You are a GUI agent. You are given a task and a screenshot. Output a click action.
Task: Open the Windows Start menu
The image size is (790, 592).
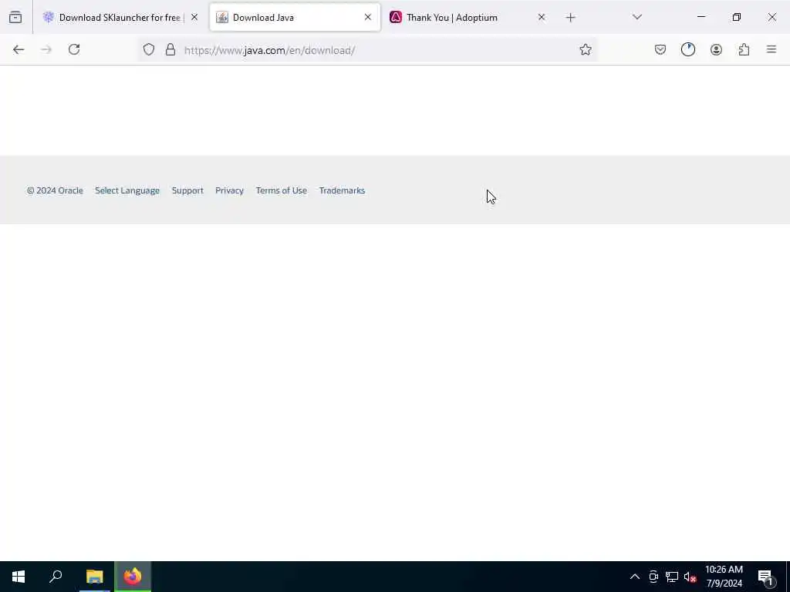pos(19,577)
